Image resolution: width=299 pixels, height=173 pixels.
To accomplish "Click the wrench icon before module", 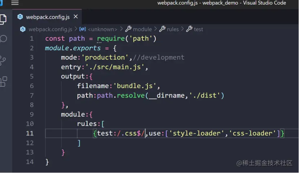I will [128, 29].
